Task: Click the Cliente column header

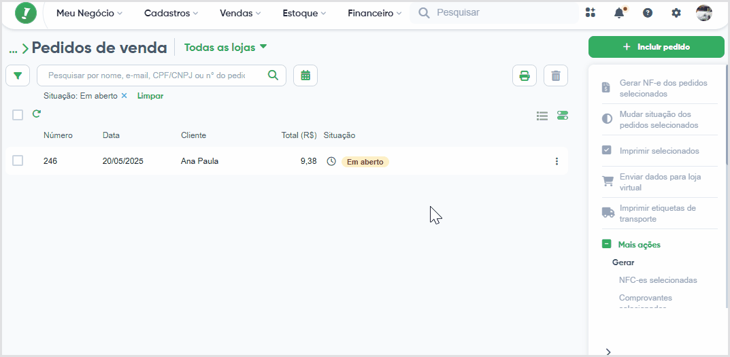Action: coord(194,135)
